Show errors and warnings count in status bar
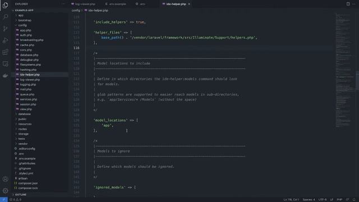359x202 pixels. tap(15, 200)
